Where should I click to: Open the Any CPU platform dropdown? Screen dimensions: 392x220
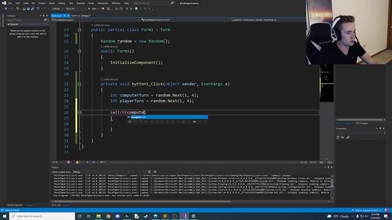(x=75, y=9)
